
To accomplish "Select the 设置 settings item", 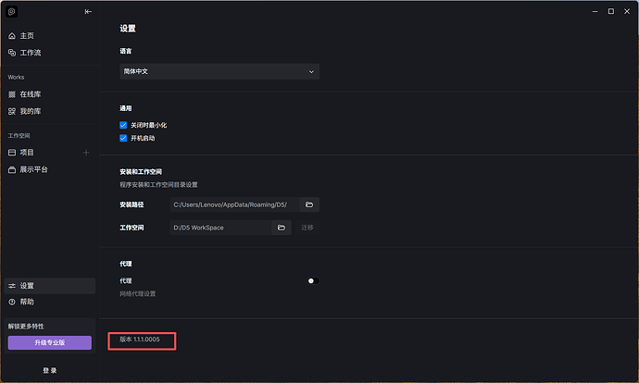I will pyautogui.click(x=27, y=286).
